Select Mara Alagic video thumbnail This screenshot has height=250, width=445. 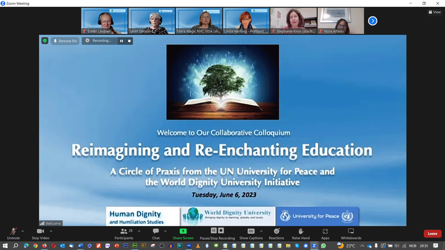199,21
